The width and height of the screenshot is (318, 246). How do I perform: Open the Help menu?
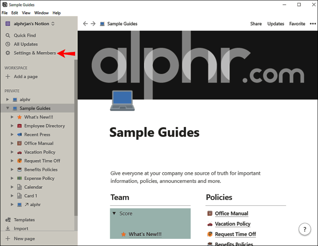pyautogui.click(x=56, y=13)
